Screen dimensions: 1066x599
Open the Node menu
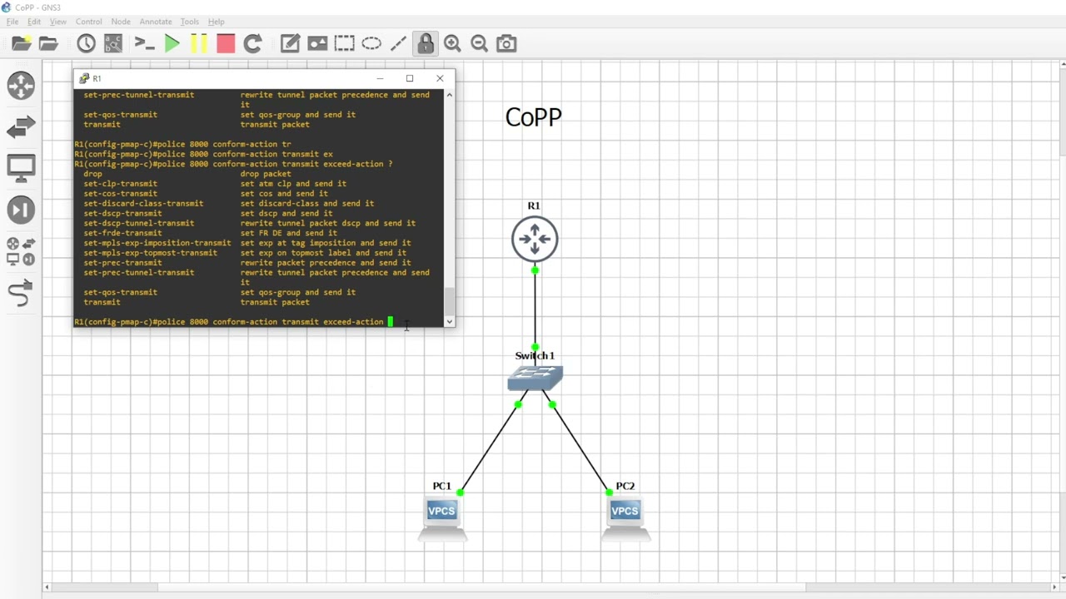click(x=121, y=22)
